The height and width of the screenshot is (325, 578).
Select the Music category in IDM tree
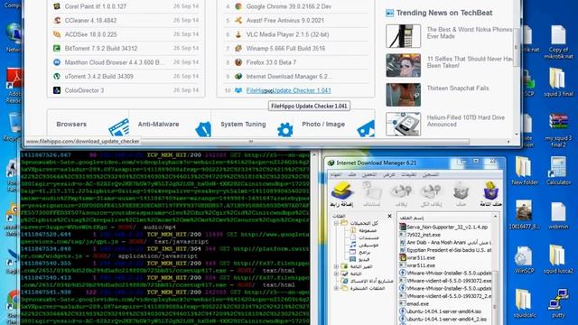pyautogui.click(x=363, y=245)
